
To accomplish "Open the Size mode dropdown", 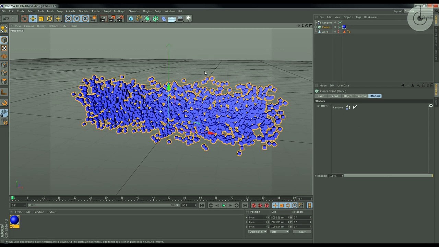I will pyautogui.click(x=280, y=232).
